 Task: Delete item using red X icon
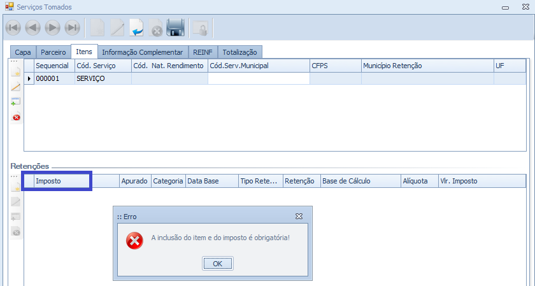point(16,116)
